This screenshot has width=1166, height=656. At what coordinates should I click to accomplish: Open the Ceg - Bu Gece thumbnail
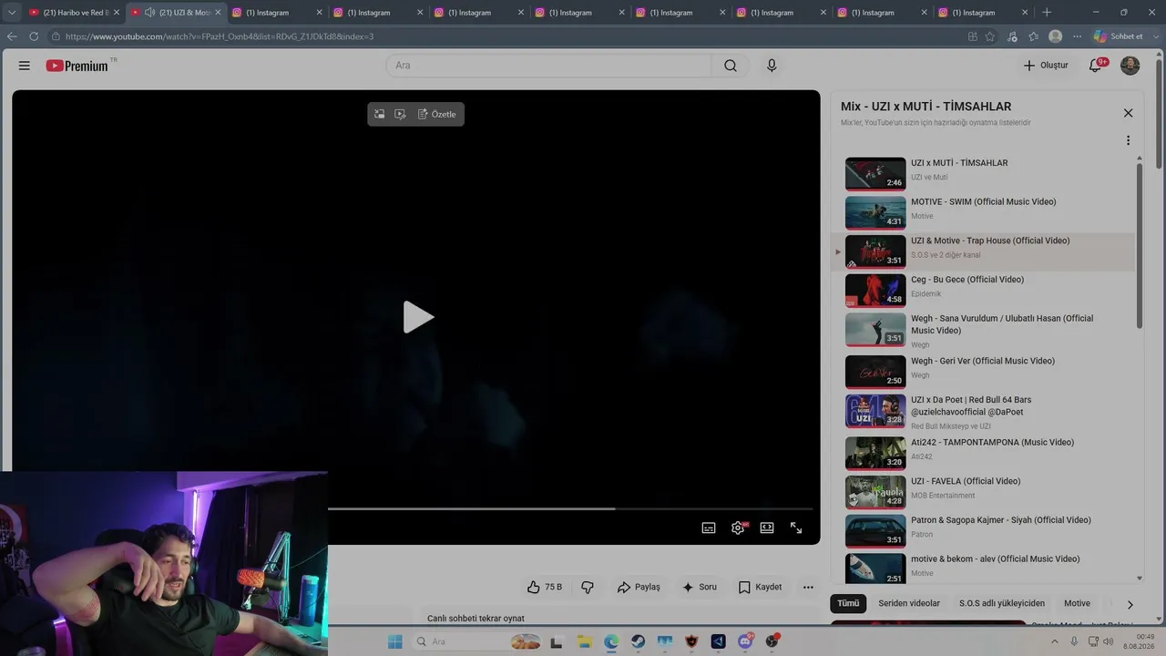(x=875, y=291)
